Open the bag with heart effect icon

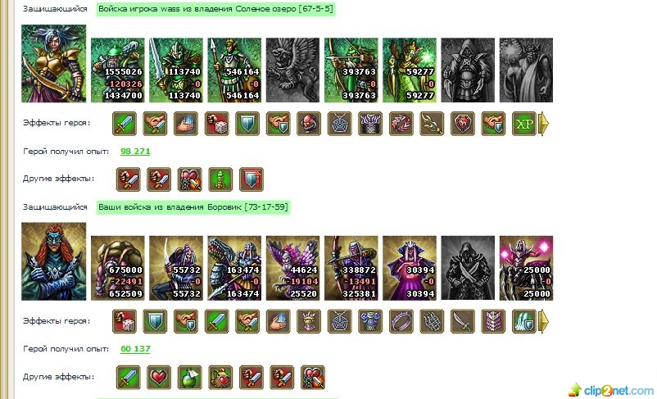pos(220,377)
